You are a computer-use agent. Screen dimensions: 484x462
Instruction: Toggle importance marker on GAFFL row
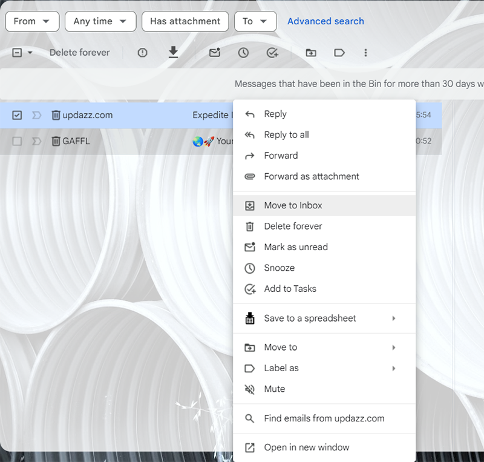[x=37, y=141]
